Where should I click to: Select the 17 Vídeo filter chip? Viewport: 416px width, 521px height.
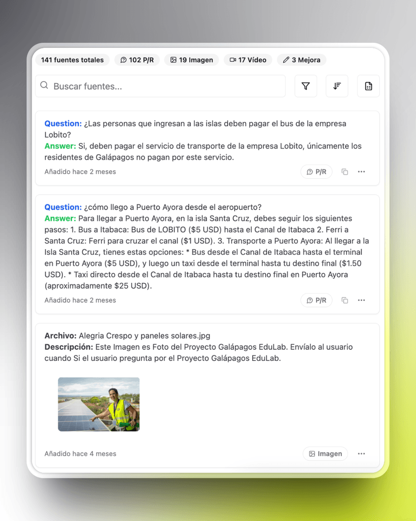coord(248,60)
